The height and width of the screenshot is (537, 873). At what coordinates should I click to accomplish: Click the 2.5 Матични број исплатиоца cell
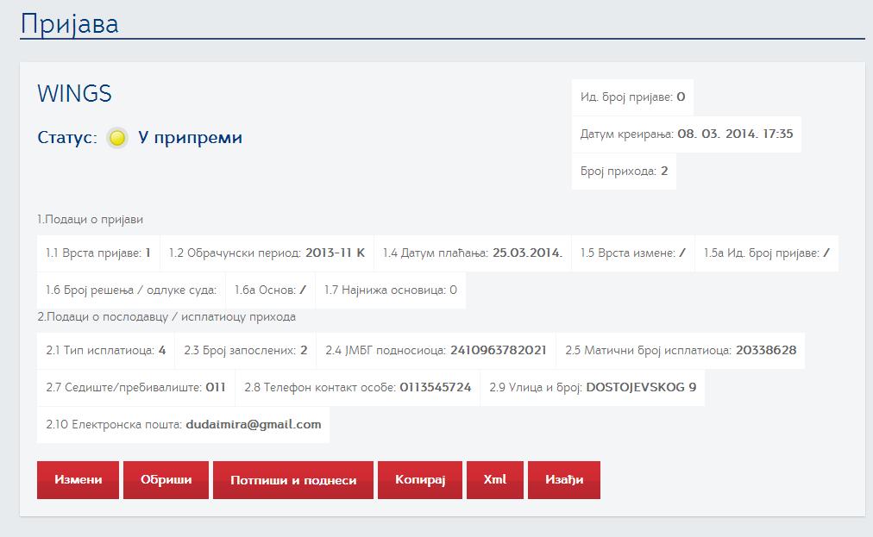pos(680,351)
